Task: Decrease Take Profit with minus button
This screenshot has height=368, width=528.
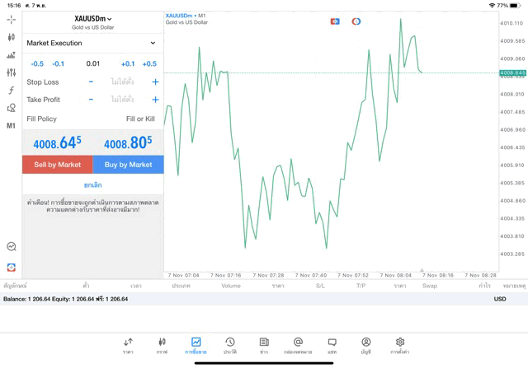Action: point(91,100)
